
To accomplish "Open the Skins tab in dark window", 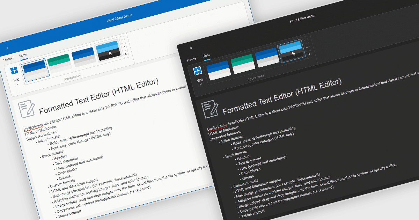I will [206, 55].
